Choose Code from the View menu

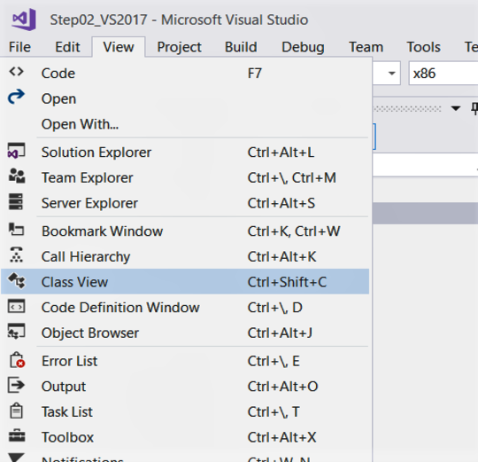coord(185,74)
